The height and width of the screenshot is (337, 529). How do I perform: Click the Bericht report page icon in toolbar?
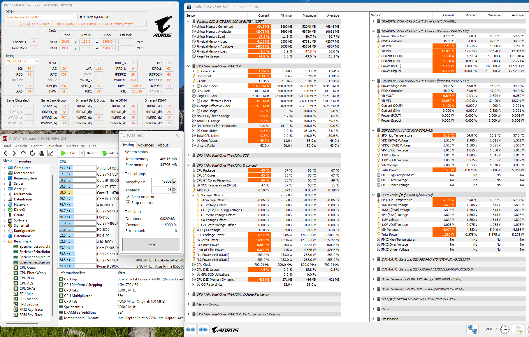click(x=82, y=153)
